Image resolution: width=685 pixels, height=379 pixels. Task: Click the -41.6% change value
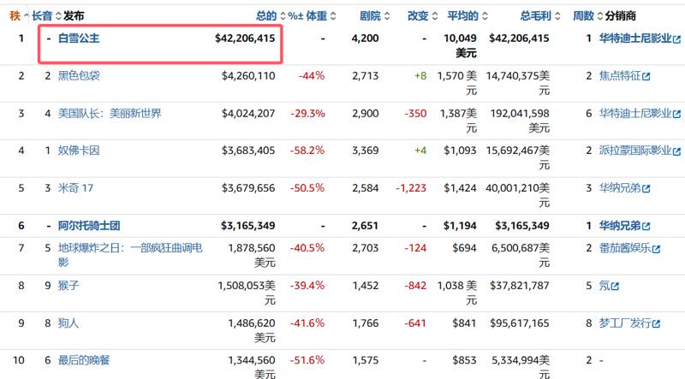tap(307, 323)
